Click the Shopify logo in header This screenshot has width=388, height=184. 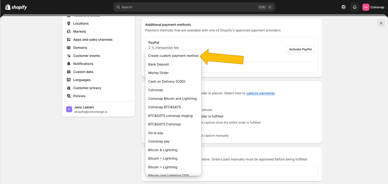(x=16, y=7)
